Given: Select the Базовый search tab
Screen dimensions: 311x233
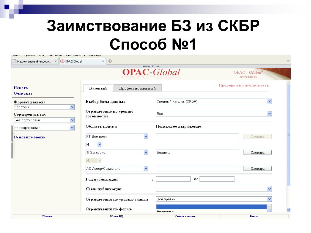Looking at the screenshot, I should coord(98,88).
